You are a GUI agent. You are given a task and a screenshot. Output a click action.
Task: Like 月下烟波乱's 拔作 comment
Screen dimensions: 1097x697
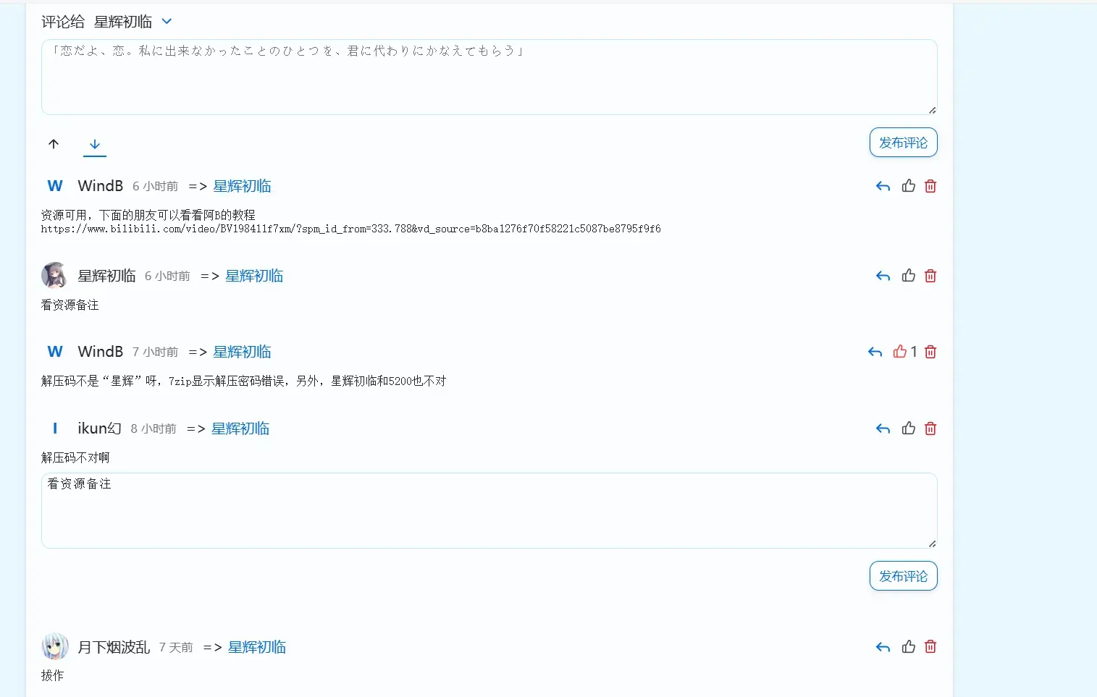tap(909, 647)
